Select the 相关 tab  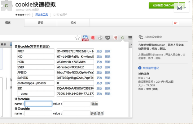point(73,23)
